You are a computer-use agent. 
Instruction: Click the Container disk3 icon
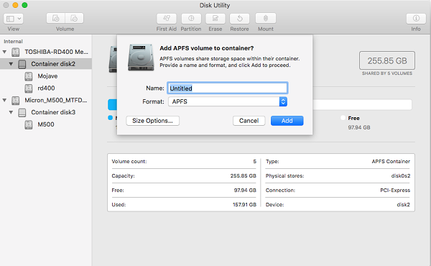22,112
